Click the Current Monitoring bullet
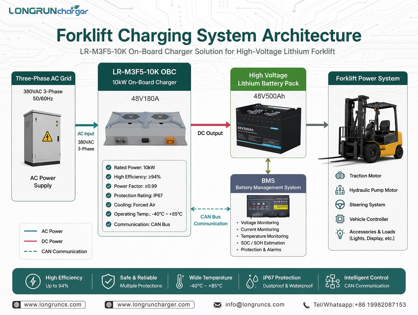The height and width of the screenshot is (315, 418). pyautogui.click(x=258, y=229)
